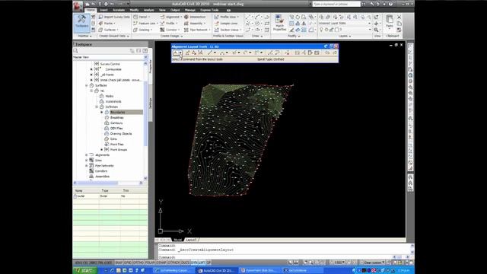This screenshot has height=274, width=487.
Task: Select the Contours tree item
Action: click(116, 123)
